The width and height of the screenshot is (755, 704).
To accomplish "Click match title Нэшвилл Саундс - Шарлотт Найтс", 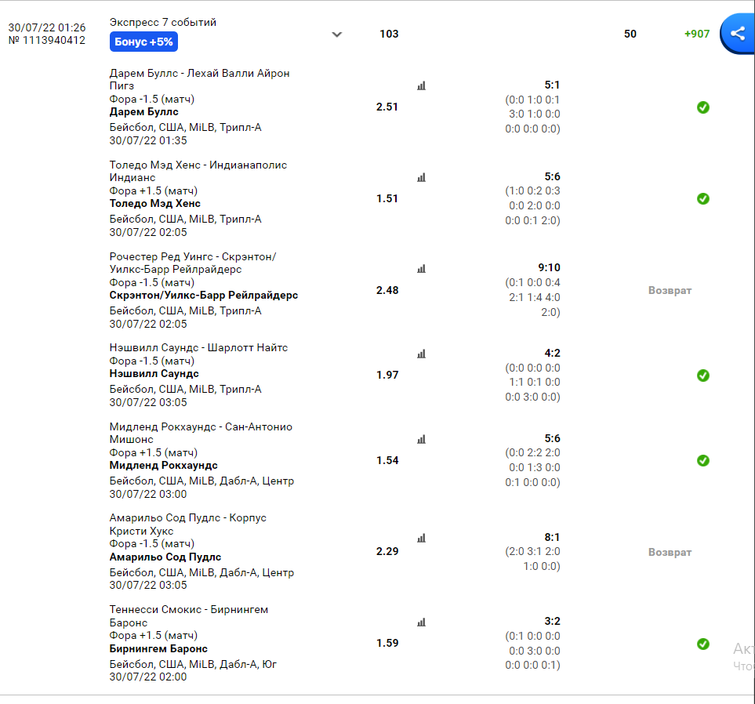I will click(x=198, y=347).
